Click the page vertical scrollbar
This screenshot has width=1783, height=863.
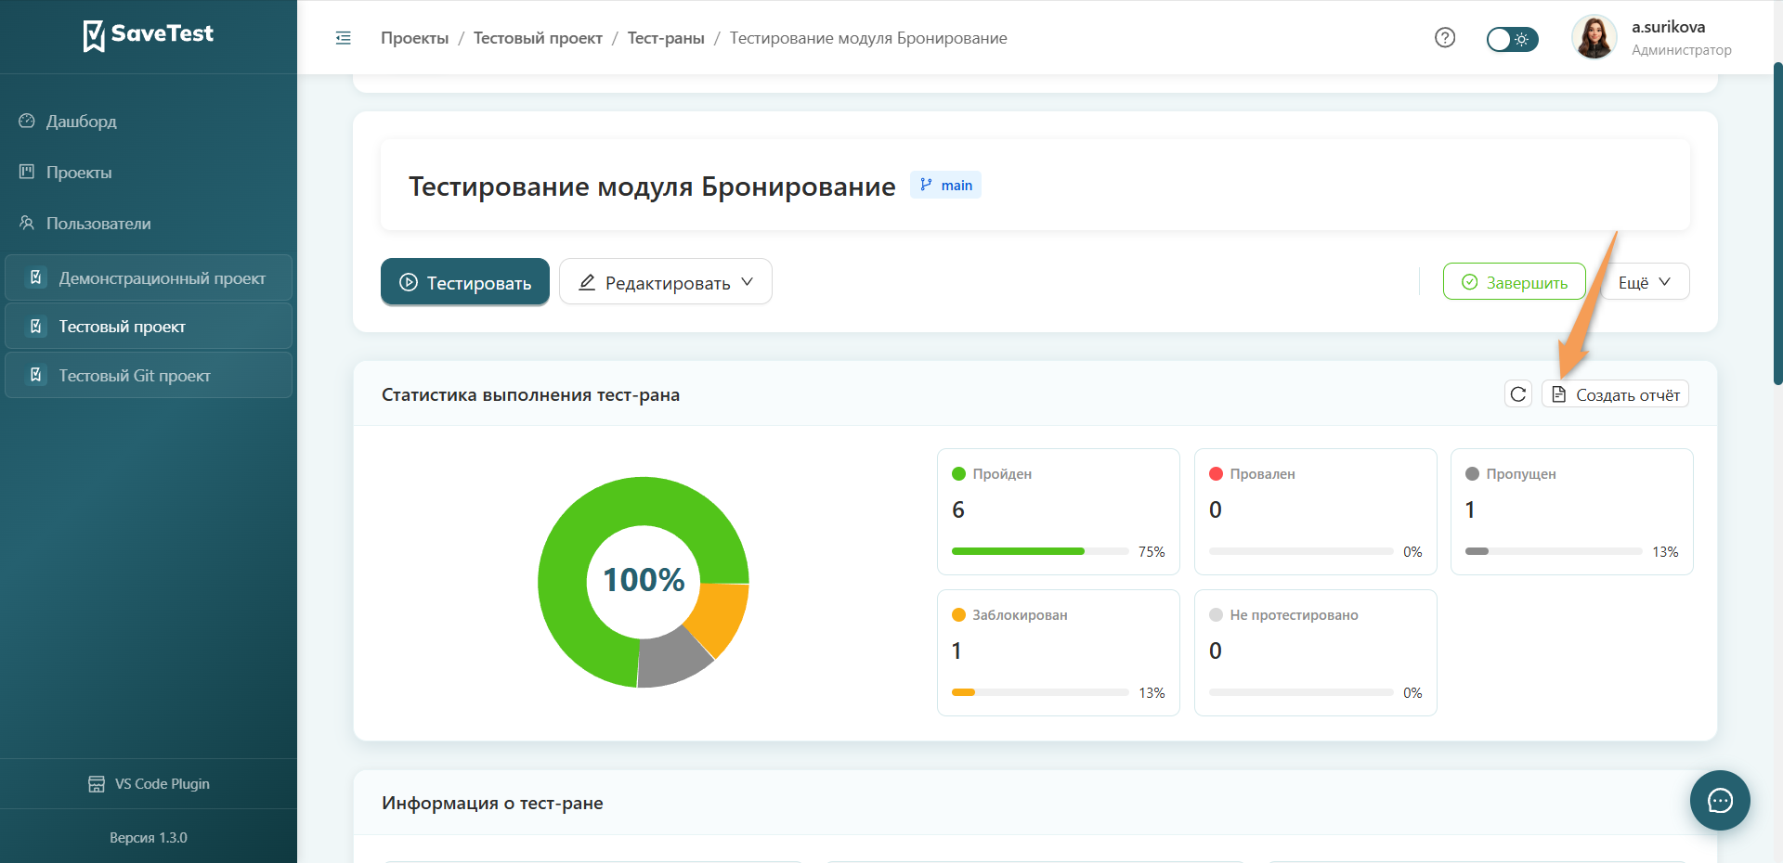tap(1777, 223)
